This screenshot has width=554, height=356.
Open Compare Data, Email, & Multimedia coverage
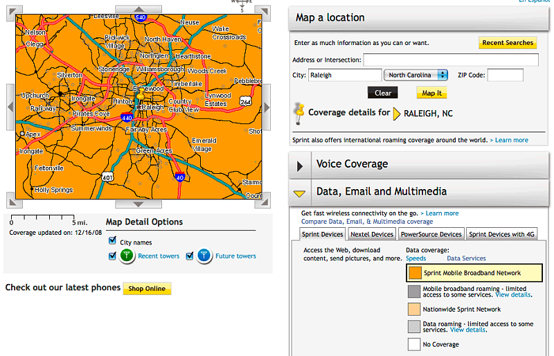(367, 222)
